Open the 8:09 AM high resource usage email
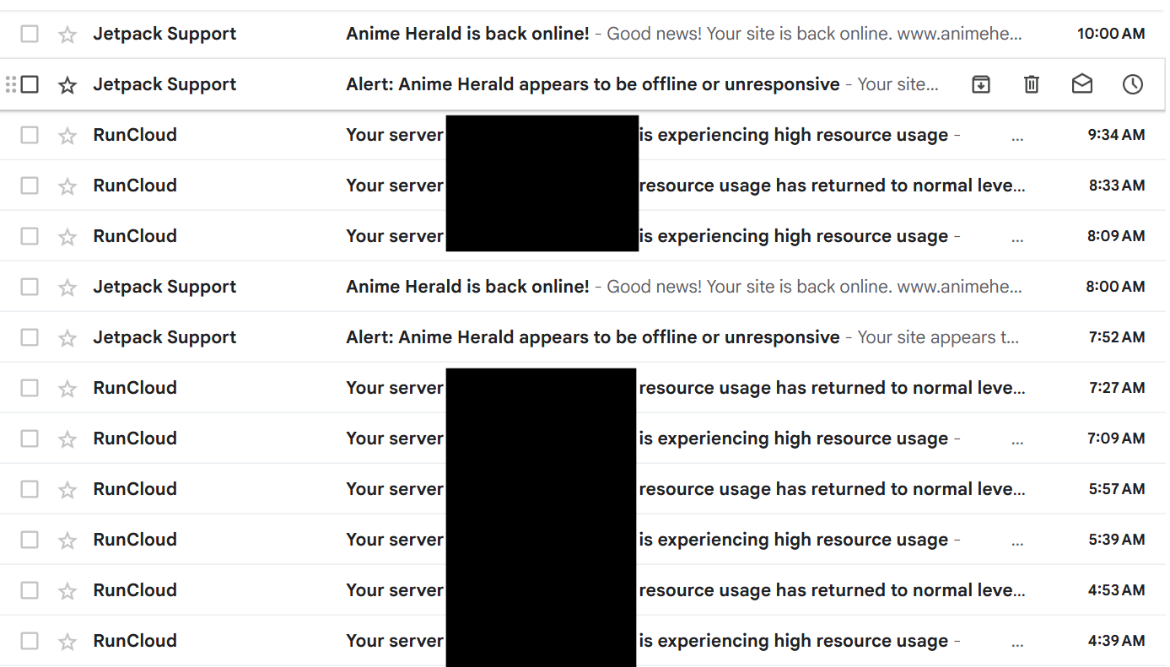Screen dimensions: 1170x667 click(793, 236)
